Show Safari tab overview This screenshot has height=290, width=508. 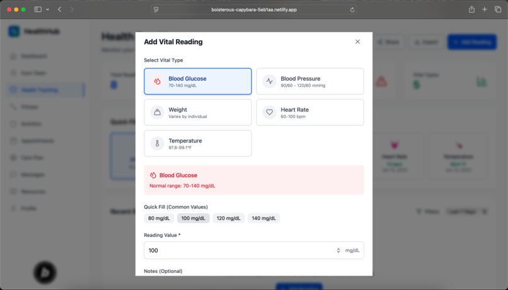point(498,9)
